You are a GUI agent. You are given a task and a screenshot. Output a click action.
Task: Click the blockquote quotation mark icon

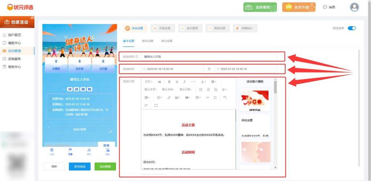(160, 81)
